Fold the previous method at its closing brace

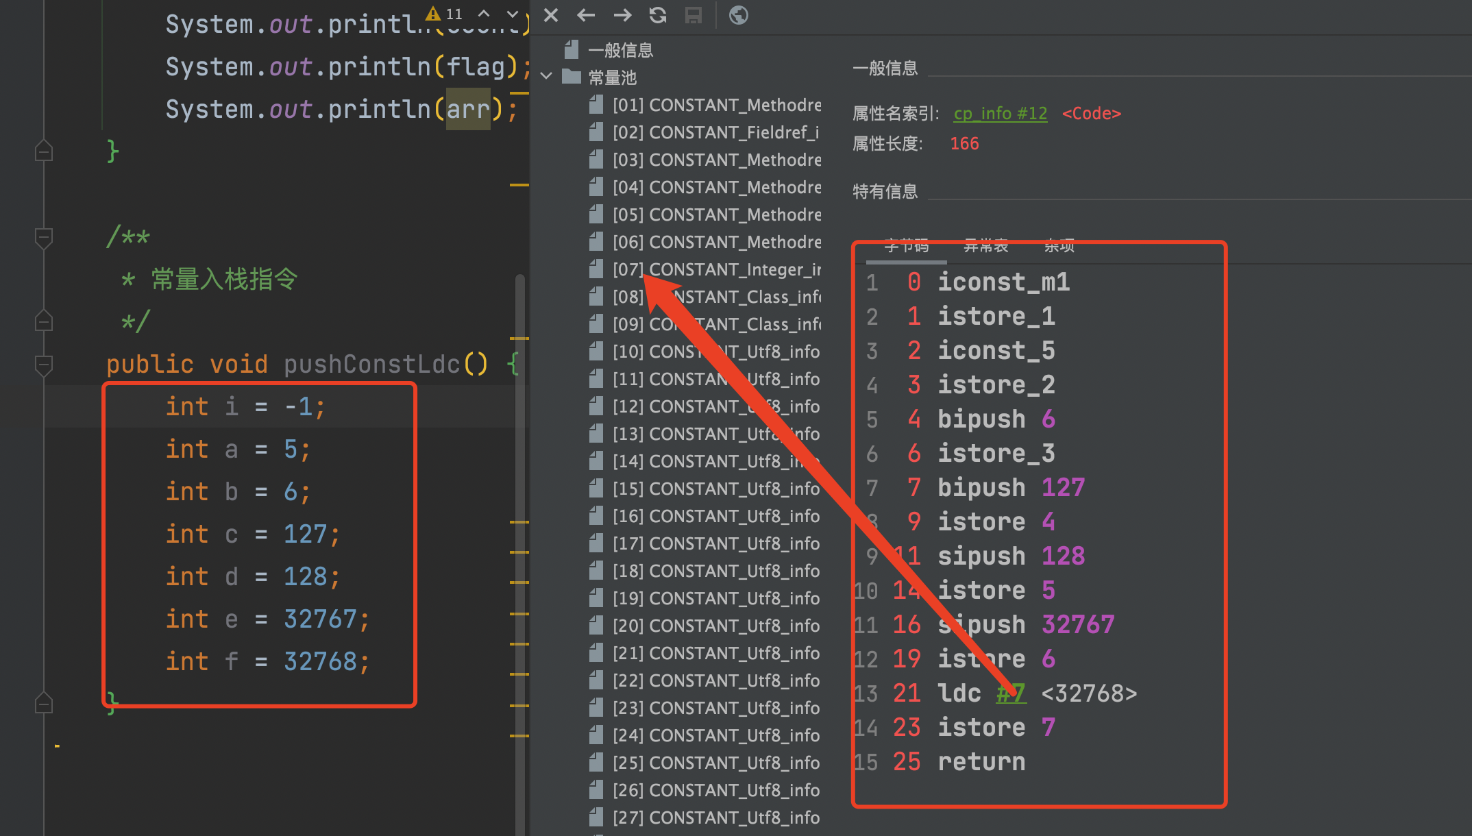(x=44, y=151)
